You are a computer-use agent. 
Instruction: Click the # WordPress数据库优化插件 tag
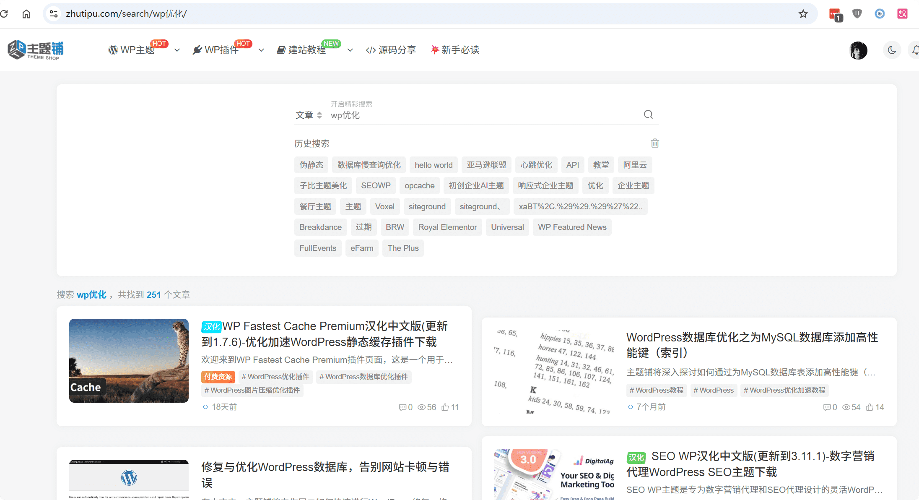coord(363,377)
